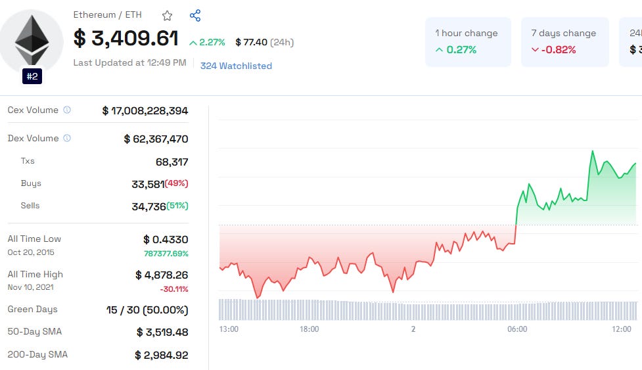
Task: Open the Dex Volume info tooltip icon
Action: point(67,138)
